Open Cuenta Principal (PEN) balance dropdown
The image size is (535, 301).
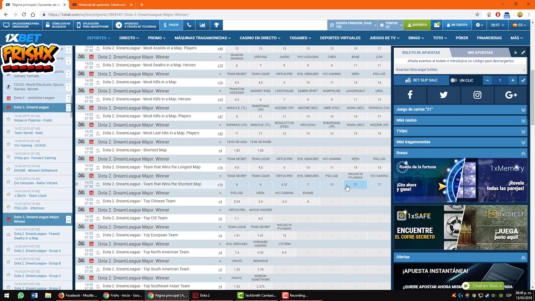pos(352,25)
